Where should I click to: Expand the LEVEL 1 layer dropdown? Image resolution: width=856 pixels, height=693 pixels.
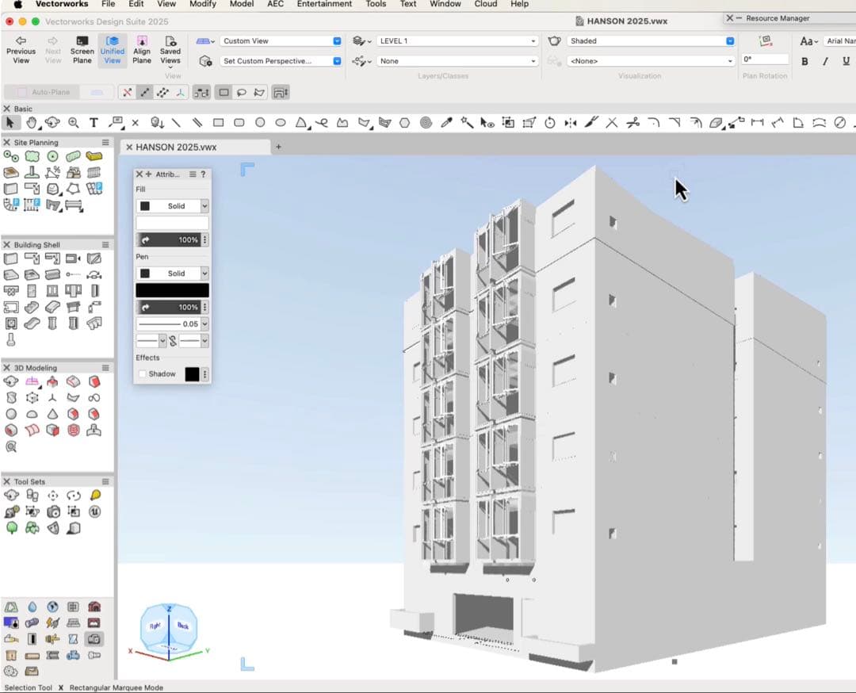(x=457, y=40)
